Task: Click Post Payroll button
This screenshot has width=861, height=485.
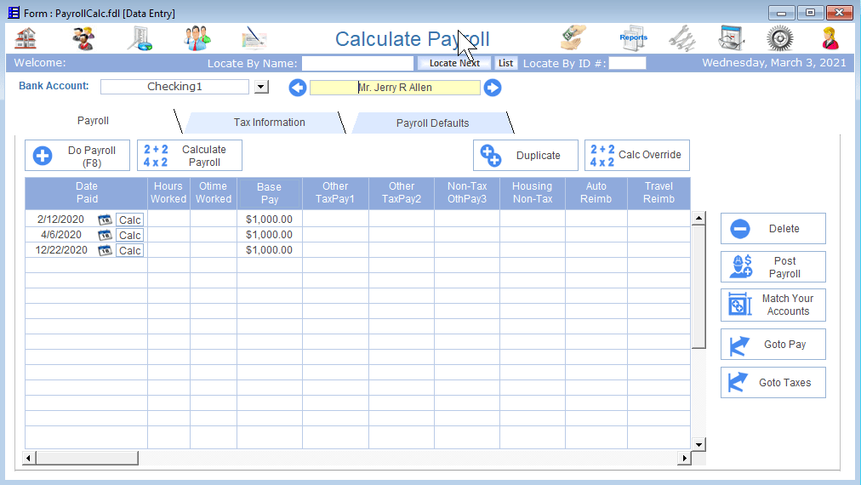Action: (773, 267)
